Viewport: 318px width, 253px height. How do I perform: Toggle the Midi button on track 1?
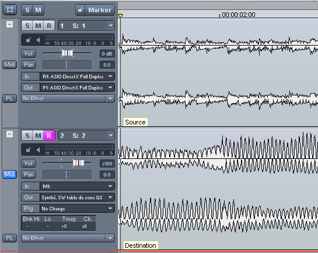9,65
